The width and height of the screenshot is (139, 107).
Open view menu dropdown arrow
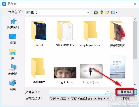117,12
